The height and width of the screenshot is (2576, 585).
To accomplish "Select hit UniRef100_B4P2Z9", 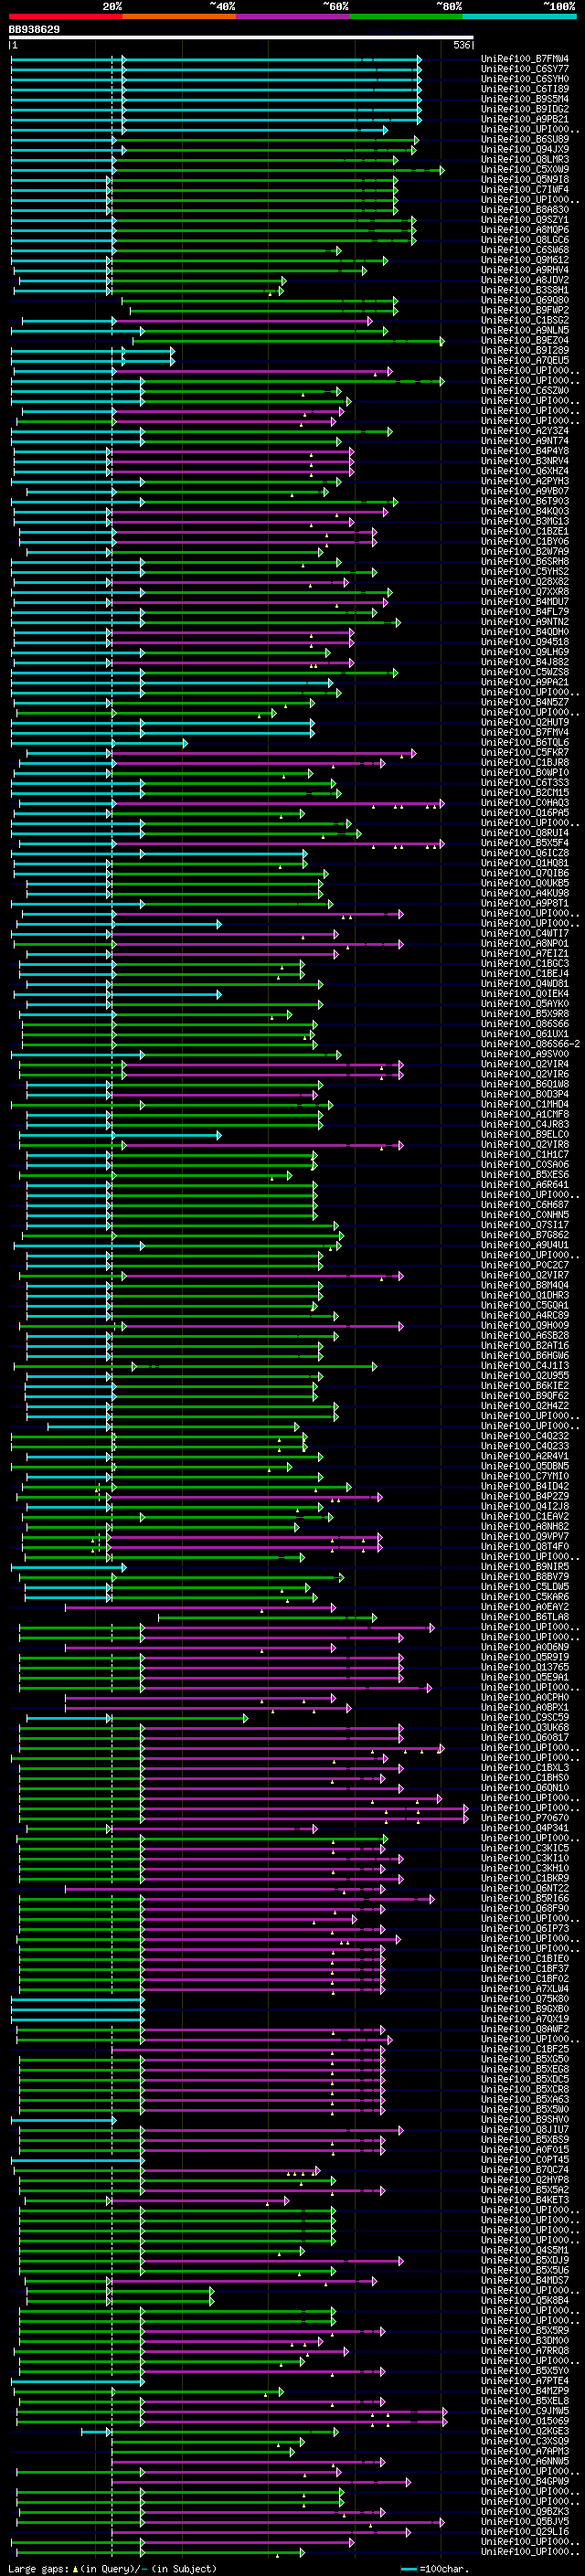I will [525, 1496].
